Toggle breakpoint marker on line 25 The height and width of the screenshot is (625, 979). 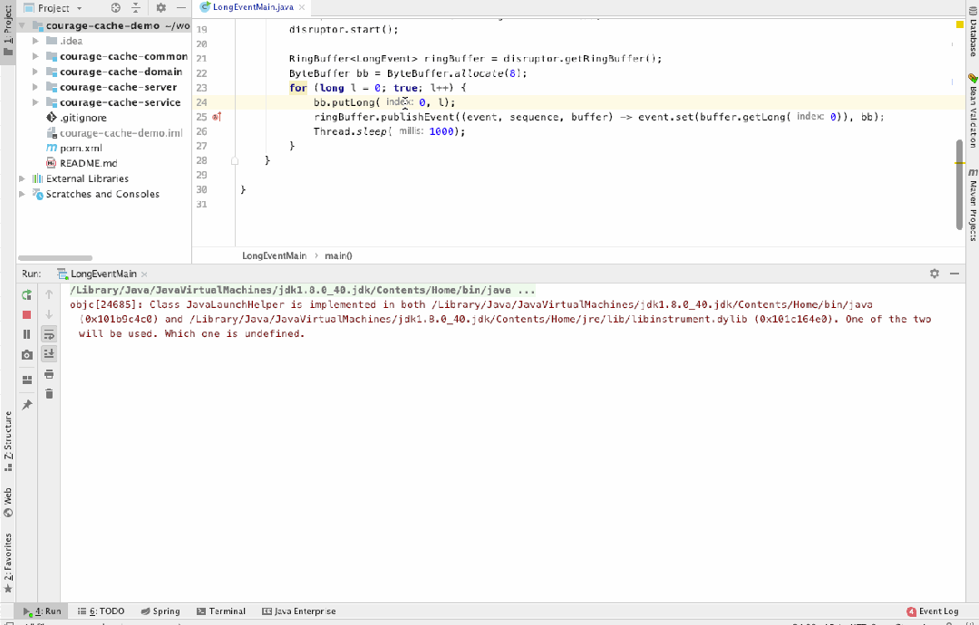click(x=217, y=117)
